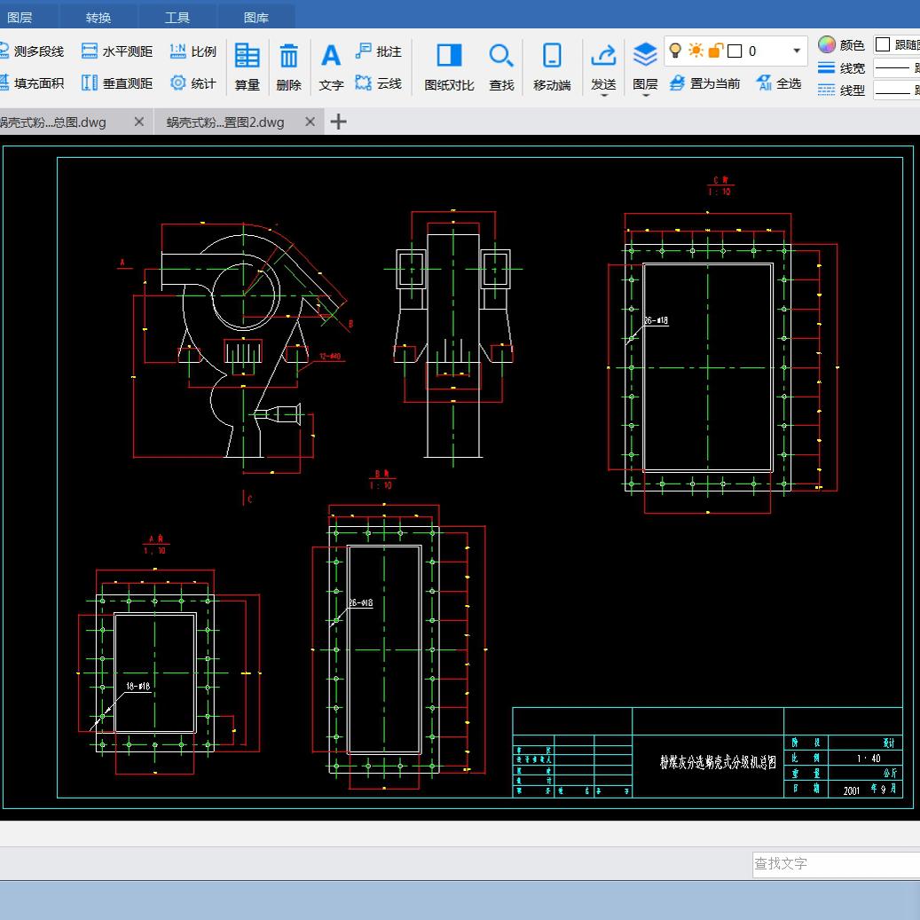Select the 云线 revision cloud tool
This screenshot has width=920, height=920.
coord(379,83)
